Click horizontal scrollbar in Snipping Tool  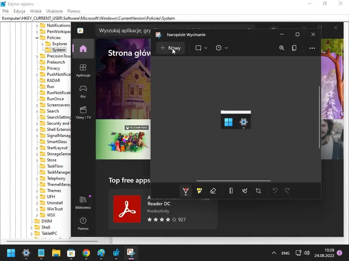(233, 181)
